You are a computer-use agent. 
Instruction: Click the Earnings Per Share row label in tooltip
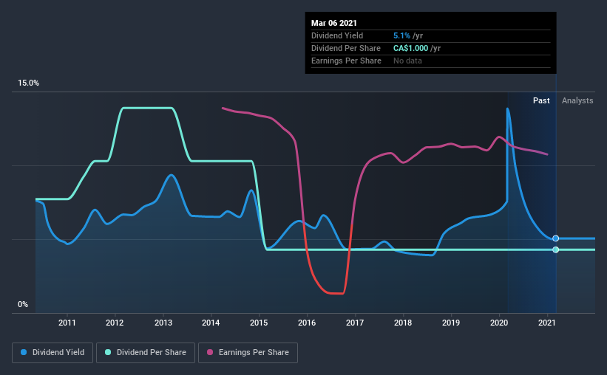coord(346,61)
